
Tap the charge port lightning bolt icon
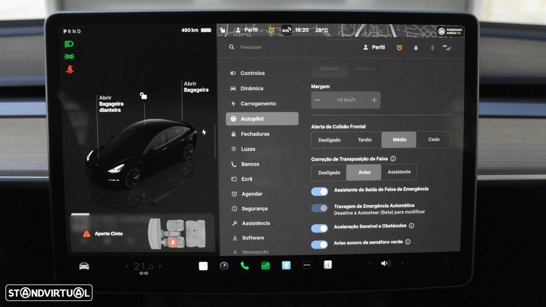point(204,132)
